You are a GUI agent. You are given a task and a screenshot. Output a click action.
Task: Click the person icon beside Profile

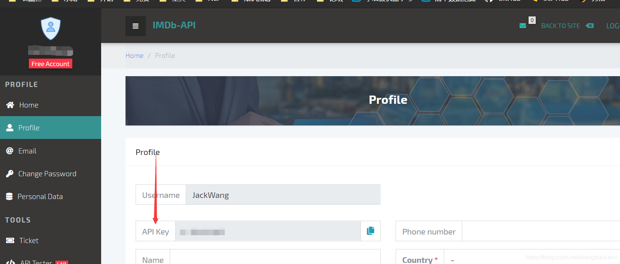point(10,128)
